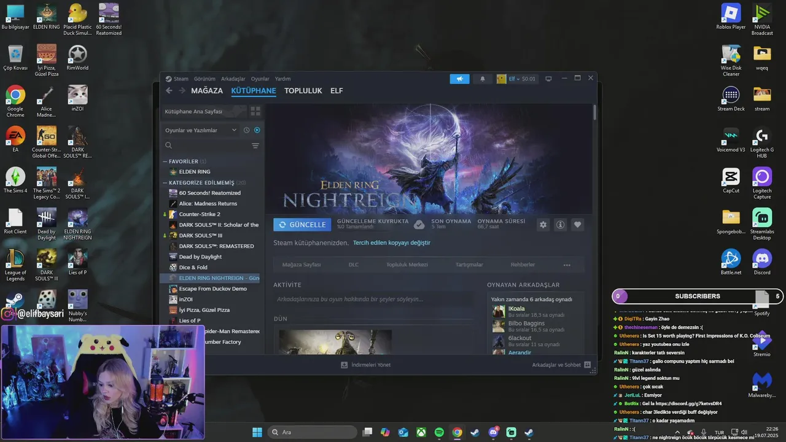
Task: Sort library by recent activity clock icon
Action: [247, 130]
